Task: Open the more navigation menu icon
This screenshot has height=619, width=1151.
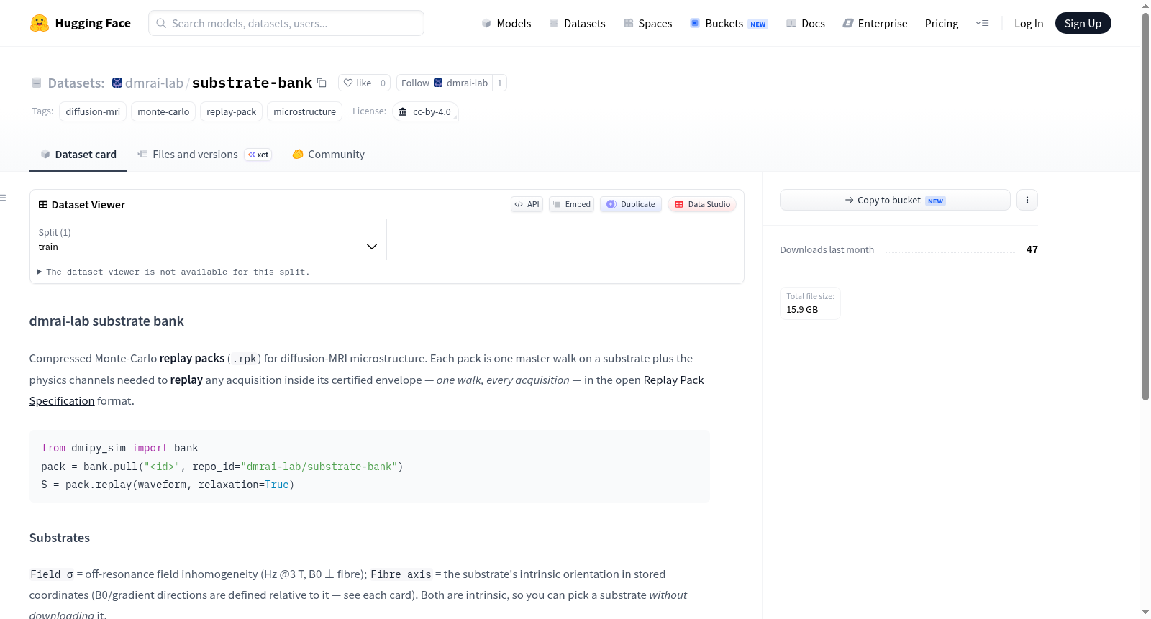Action: click(982, 23)
